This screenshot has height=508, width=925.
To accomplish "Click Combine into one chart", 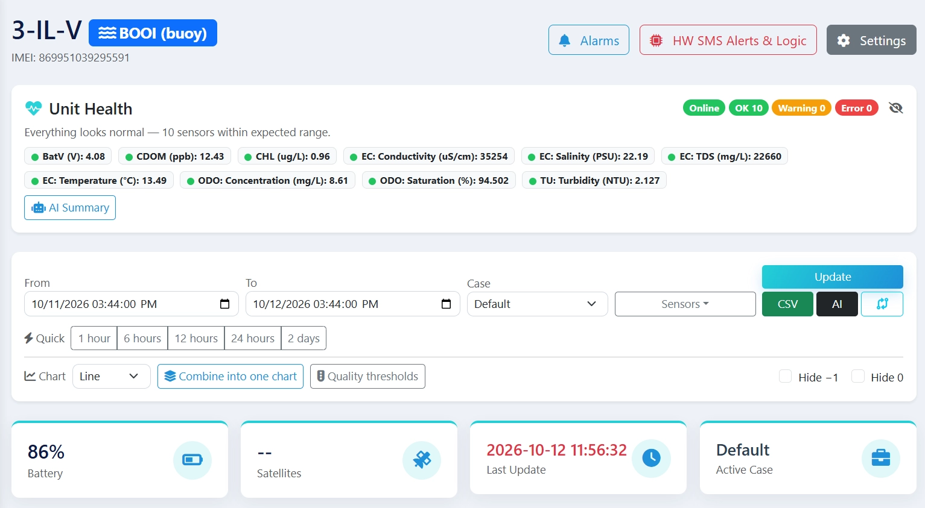I will (230, 376).
